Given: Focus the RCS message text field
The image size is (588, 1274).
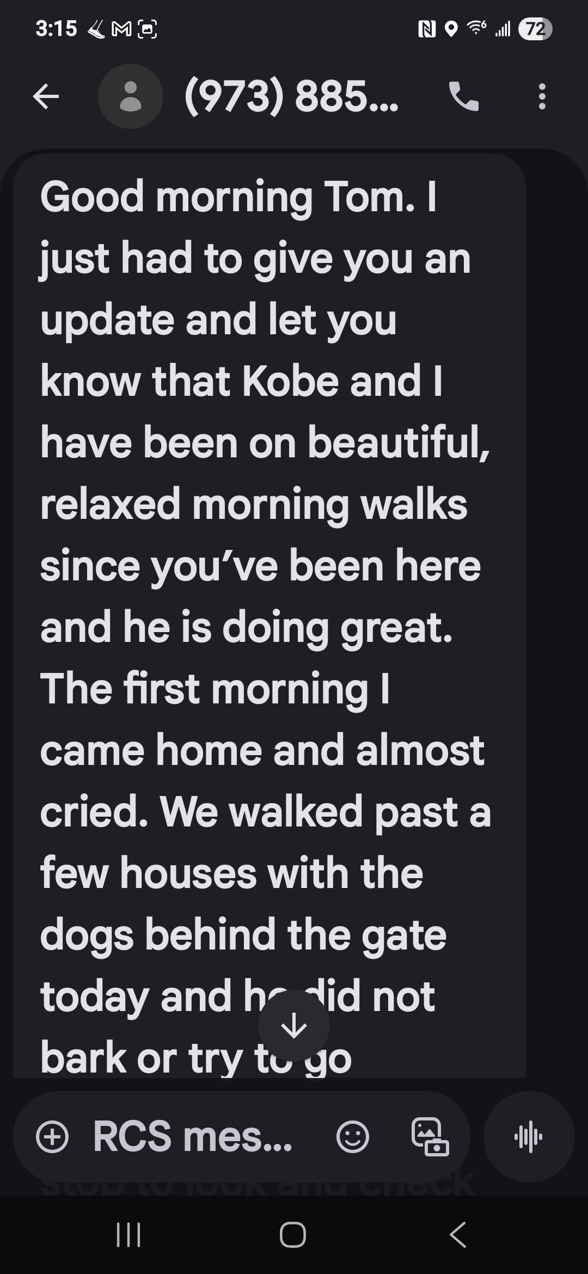Looking at the screenshot, I should (193, 1136).
